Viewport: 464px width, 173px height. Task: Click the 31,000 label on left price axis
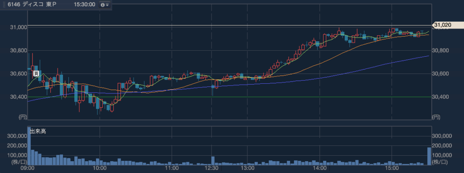click(18, 27)
